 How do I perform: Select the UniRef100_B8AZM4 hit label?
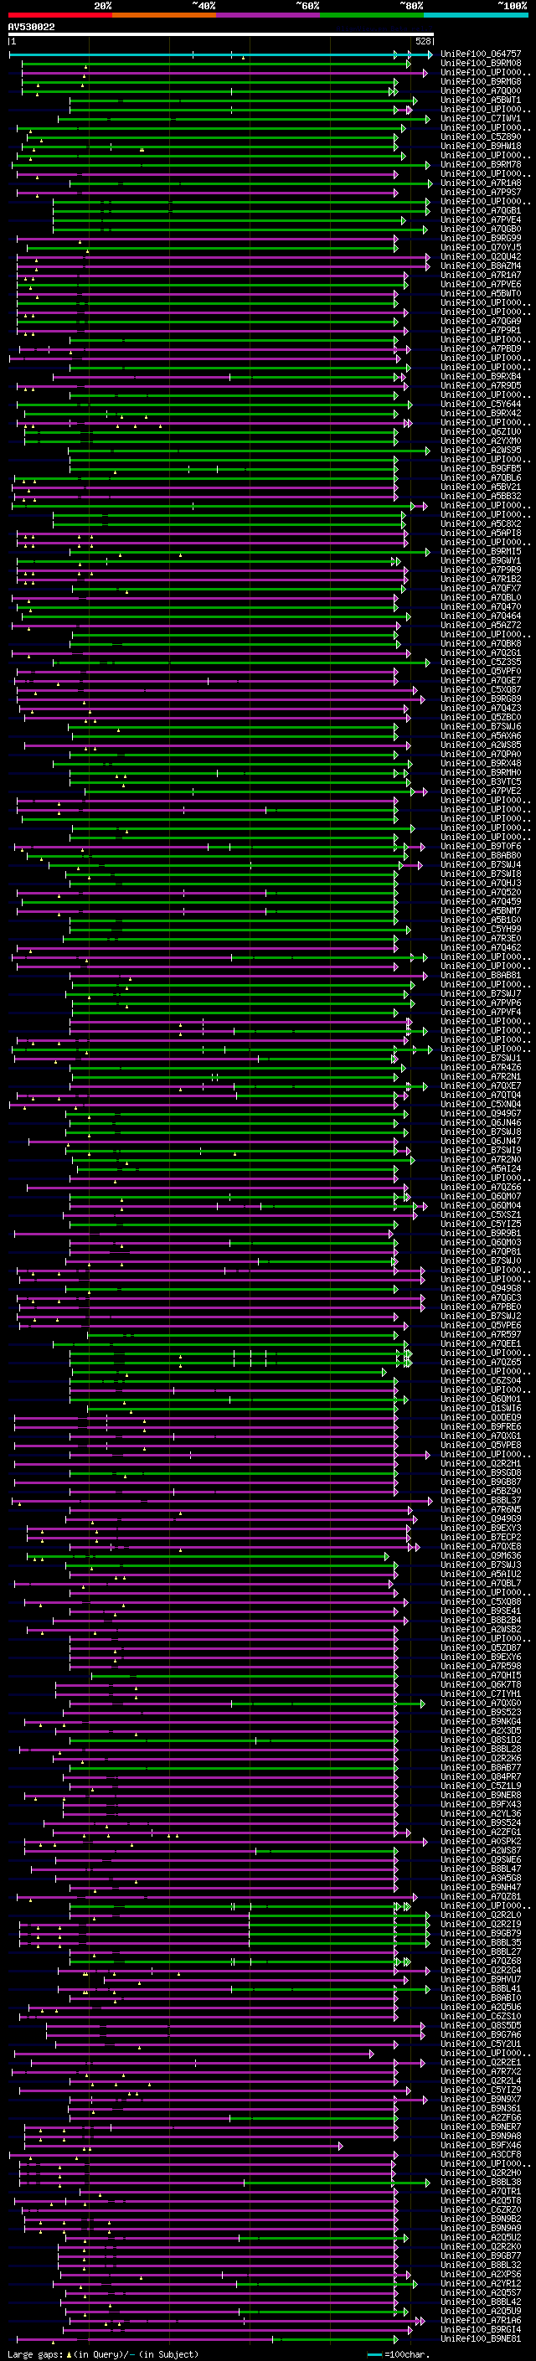click(480, 265)
